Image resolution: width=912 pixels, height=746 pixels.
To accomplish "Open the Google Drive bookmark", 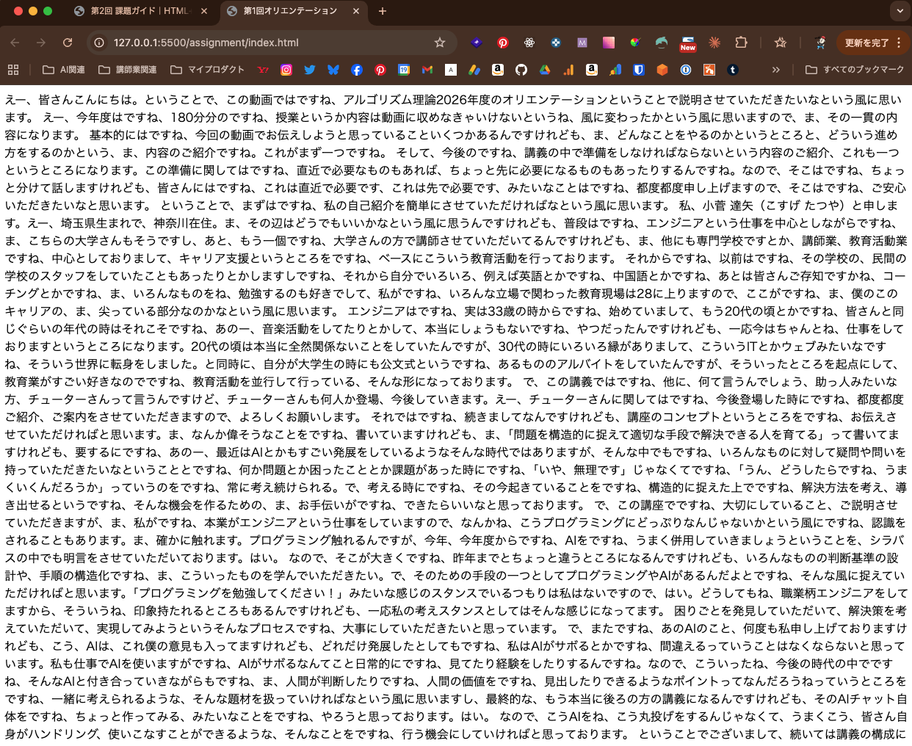I will pyautogui.click(x=545, y=70).
